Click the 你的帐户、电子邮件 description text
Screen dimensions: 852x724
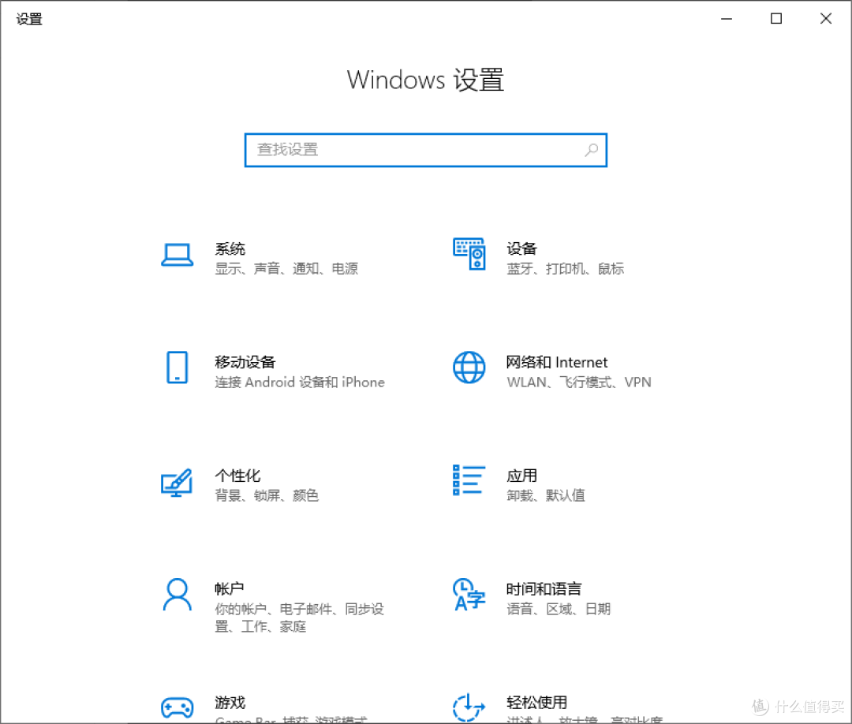[300, 618]
